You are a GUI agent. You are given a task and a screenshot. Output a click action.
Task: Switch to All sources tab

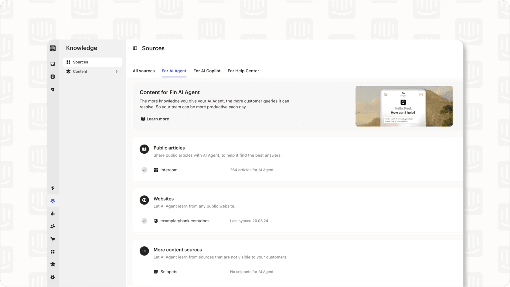pos(144,71)
